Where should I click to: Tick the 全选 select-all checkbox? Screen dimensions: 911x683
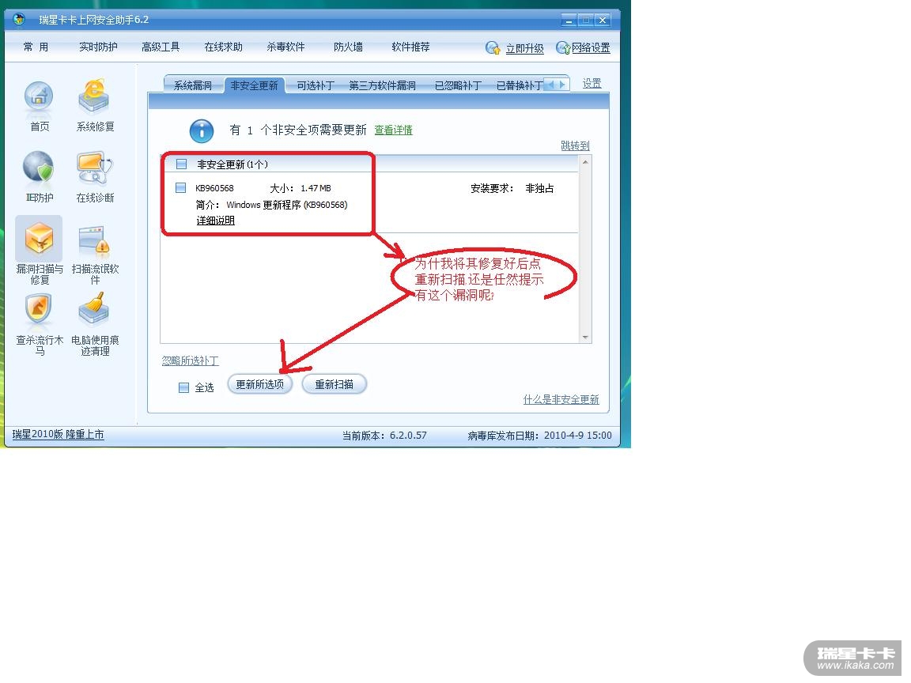point(183,387)
